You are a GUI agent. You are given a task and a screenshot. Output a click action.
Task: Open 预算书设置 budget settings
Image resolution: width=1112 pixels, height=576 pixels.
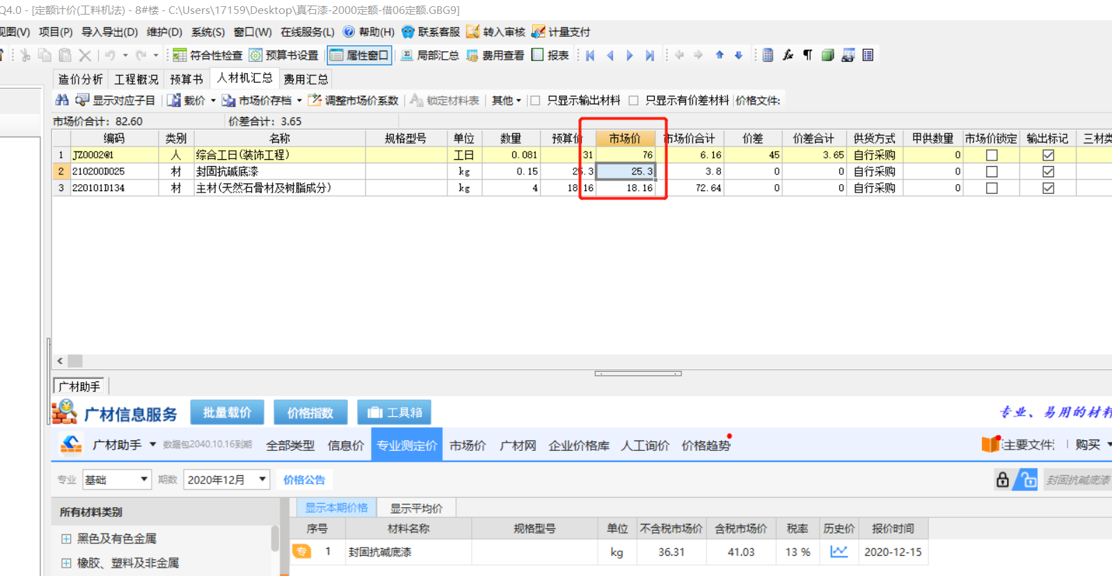coord(283,55)
